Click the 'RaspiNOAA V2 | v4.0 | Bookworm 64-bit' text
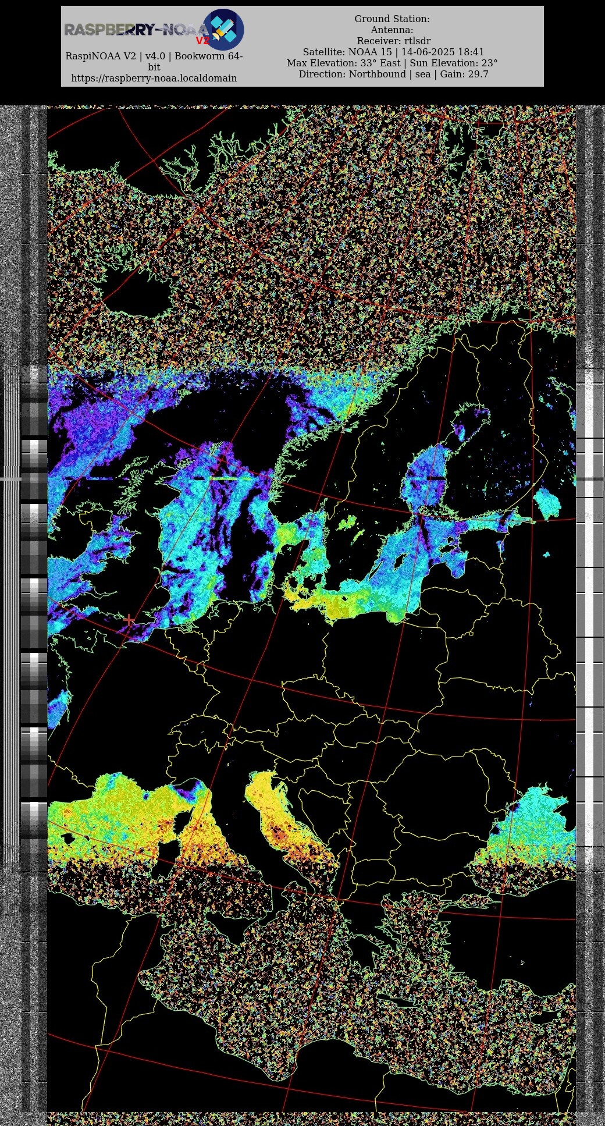Screen dimensions: 605x1126 point(154,61)
